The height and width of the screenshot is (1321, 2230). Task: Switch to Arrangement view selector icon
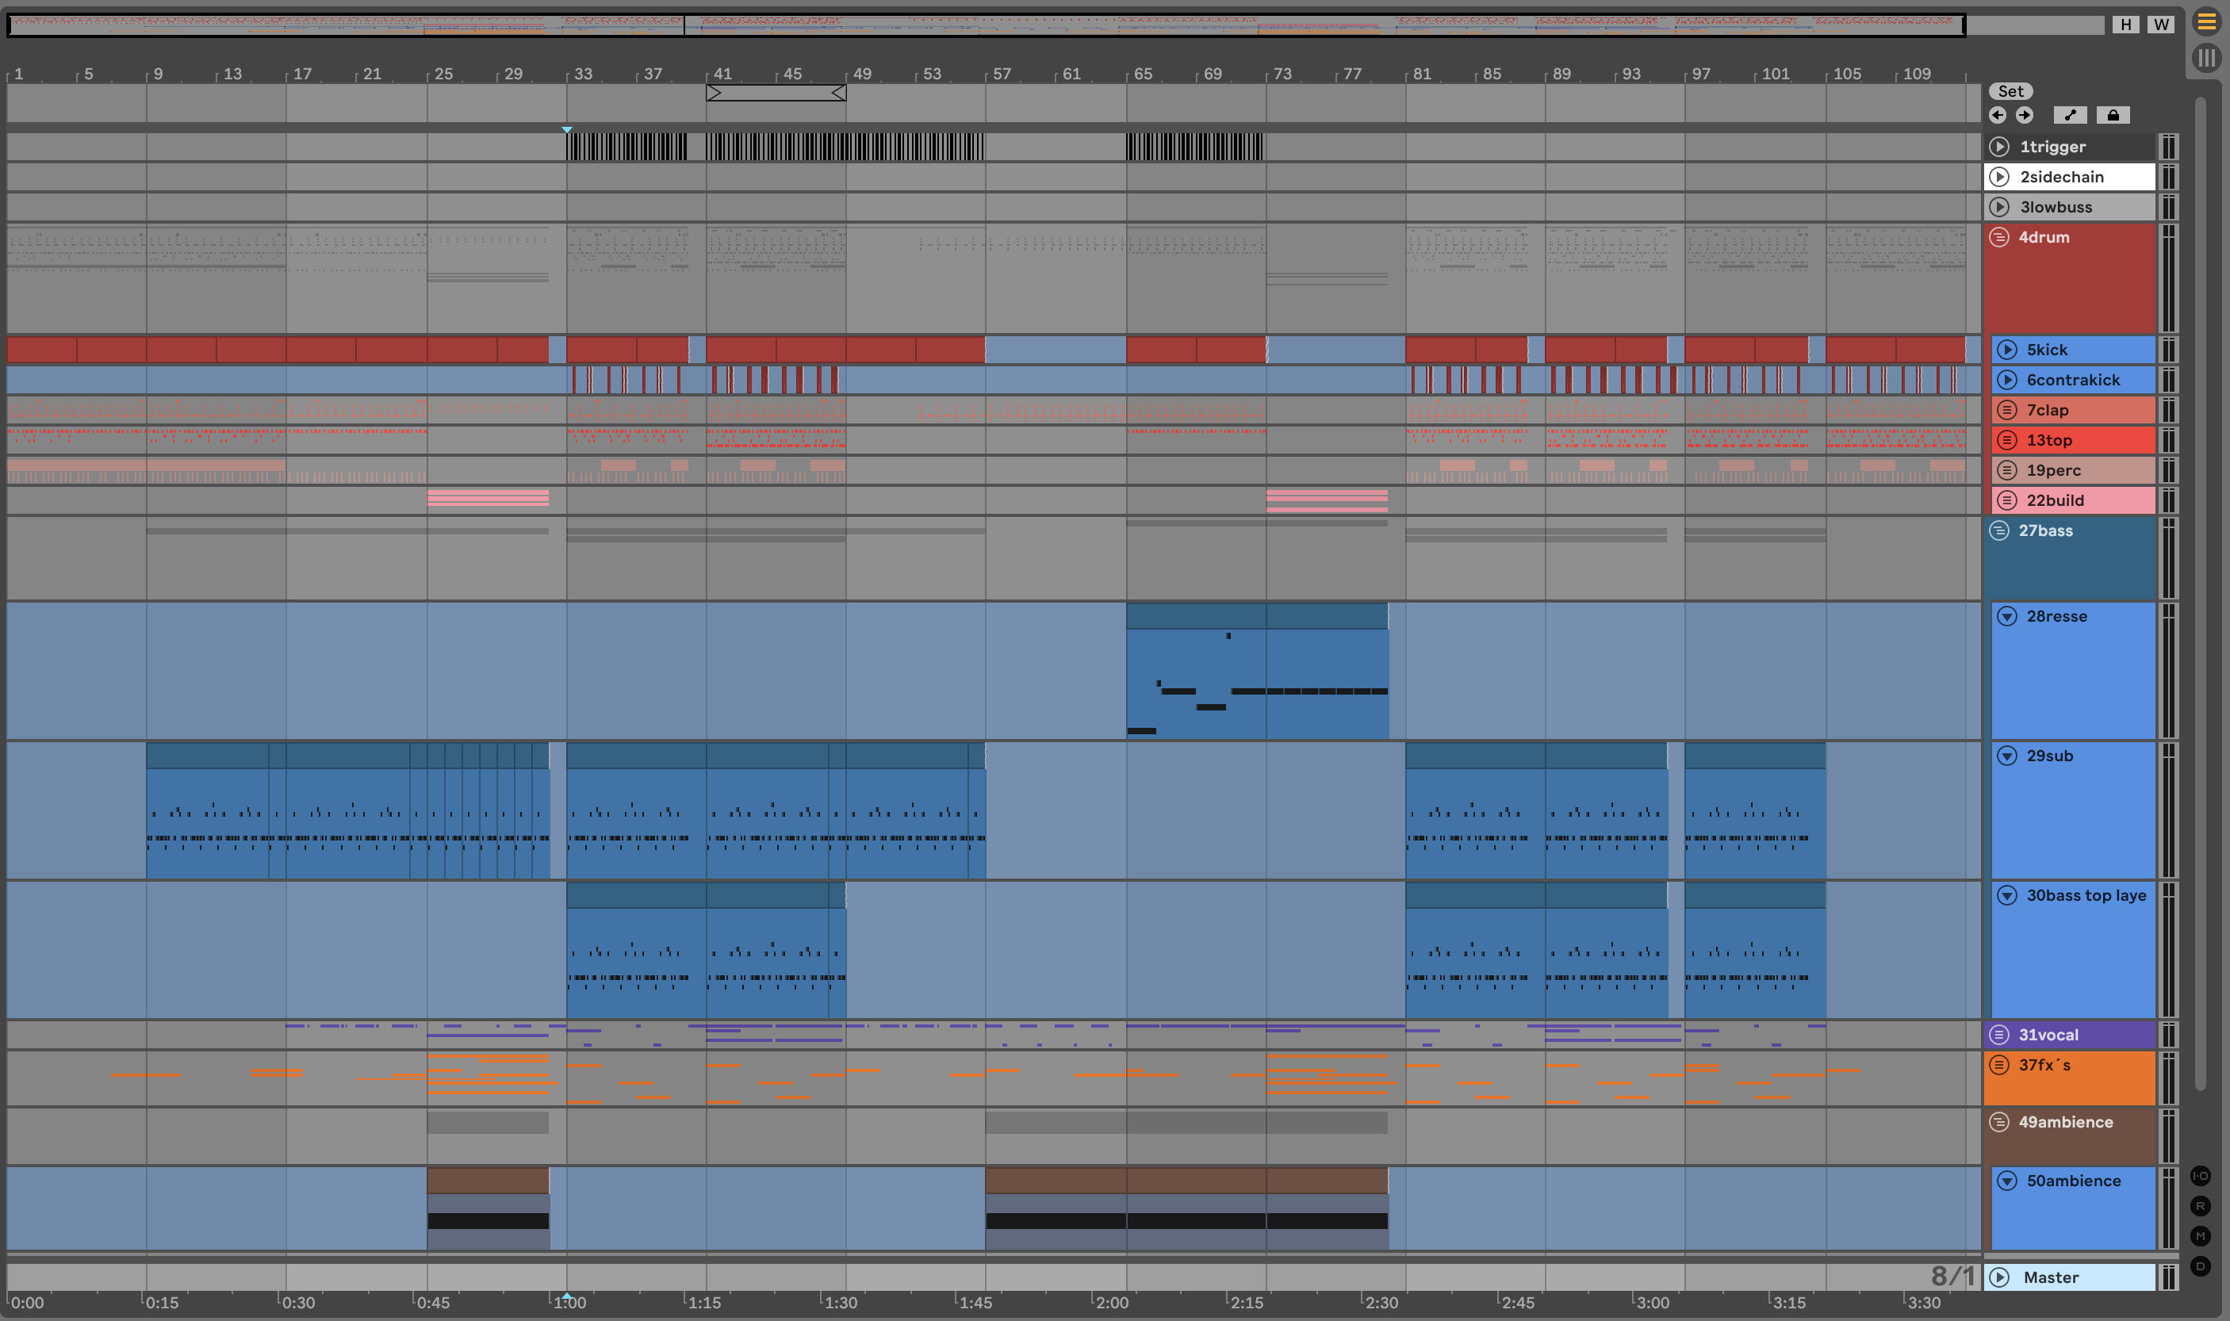[2206, 21]
